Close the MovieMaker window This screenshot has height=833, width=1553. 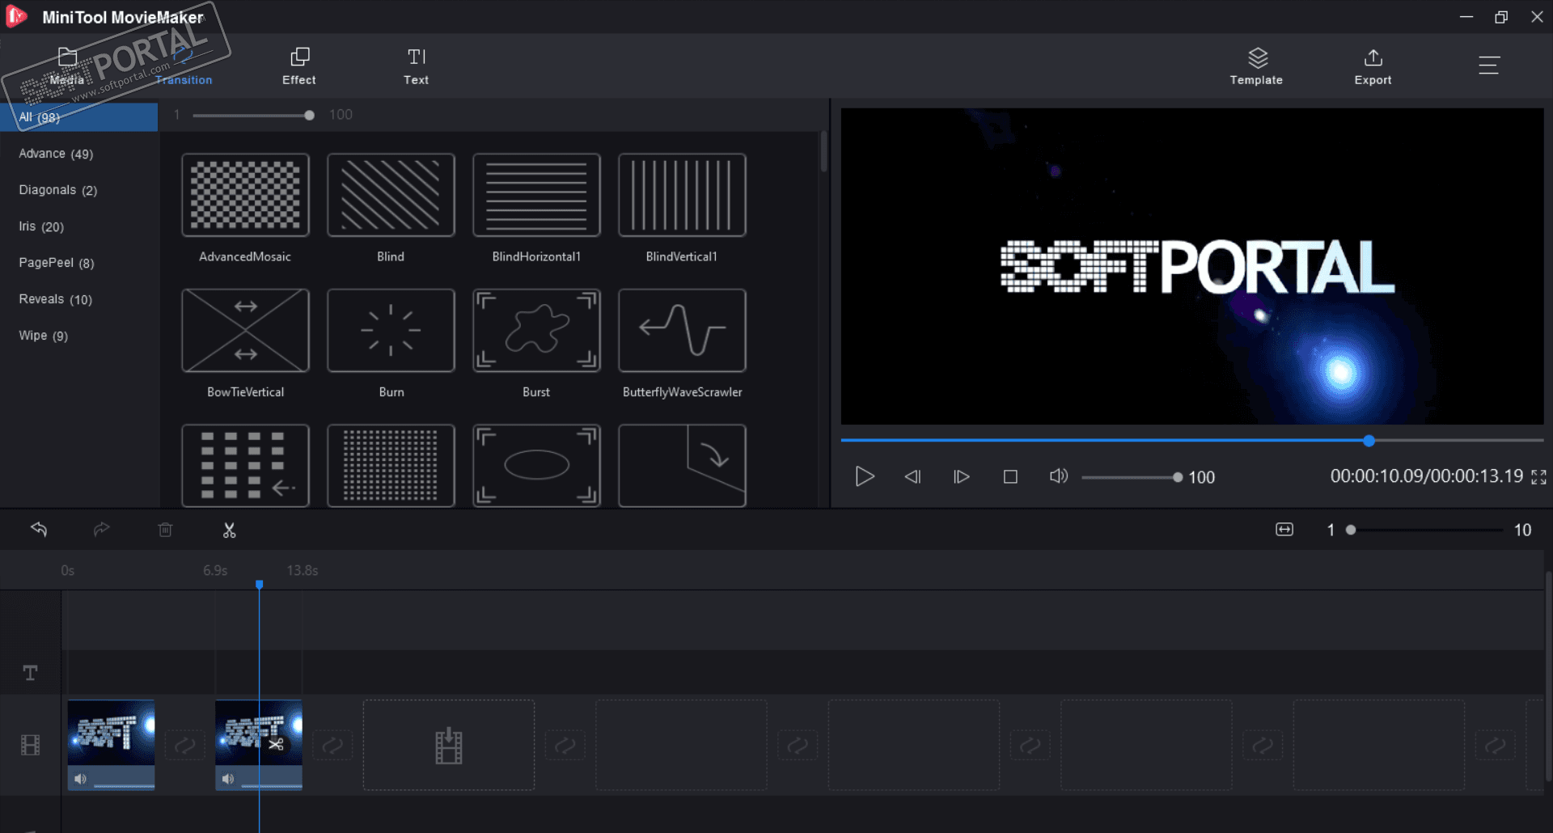click(x=1537, y=17)
